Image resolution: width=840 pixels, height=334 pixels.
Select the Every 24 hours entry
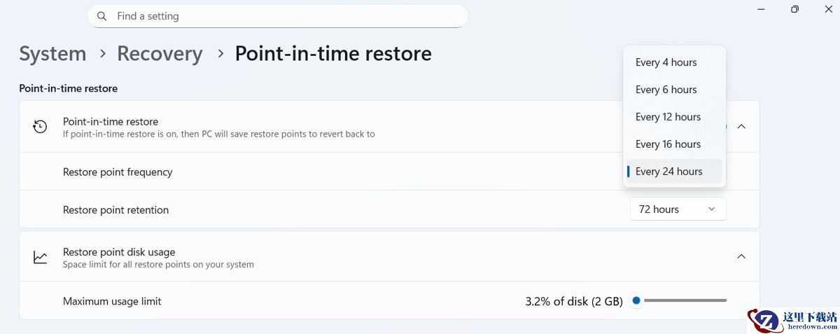pyautogui.click(x=668, y=172)
